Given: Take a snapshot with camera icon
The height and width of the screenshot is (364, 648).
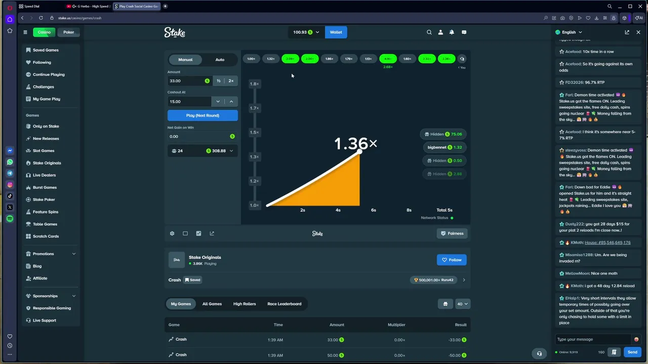Looking at the screenshot, I should click(562, 18).
